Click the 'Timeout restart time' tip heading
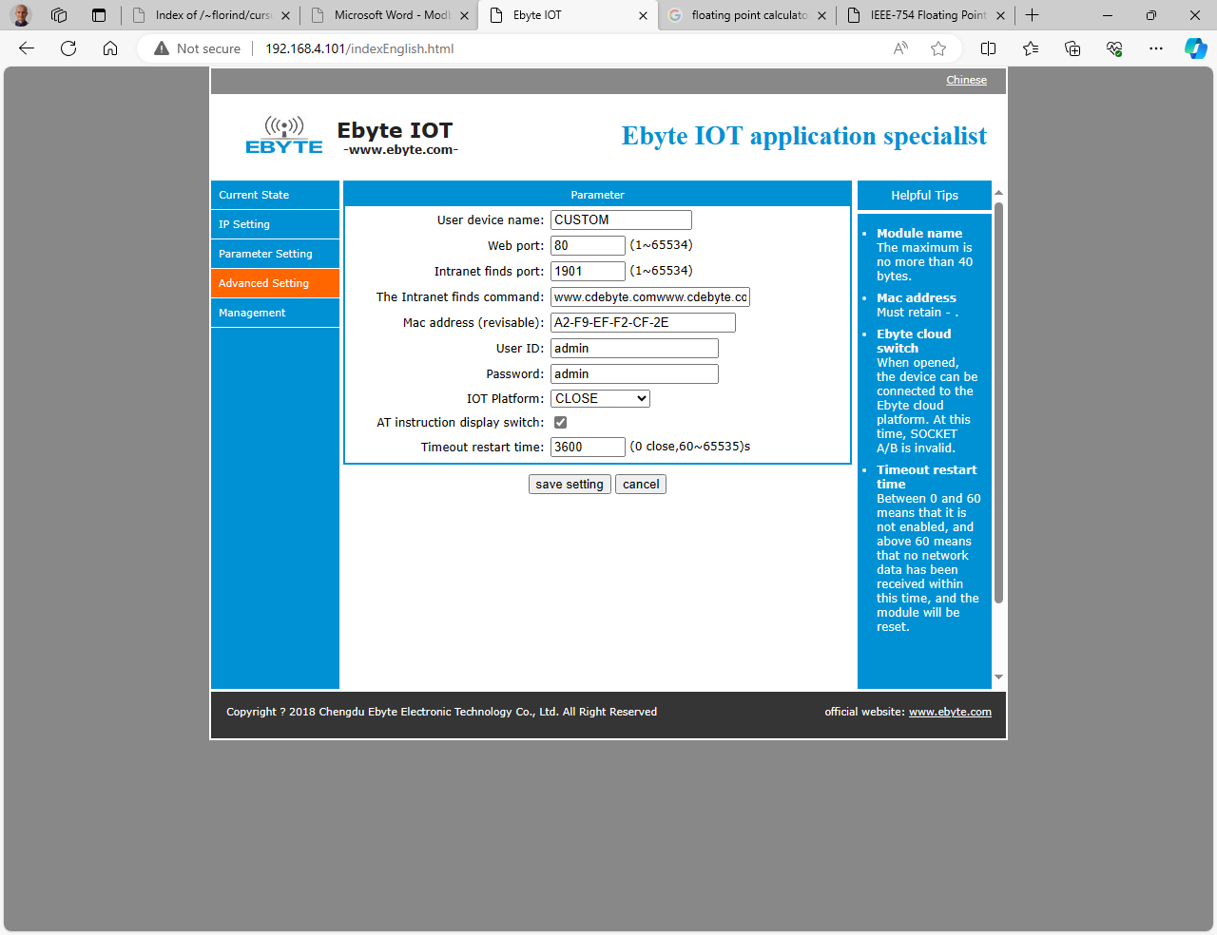 926,477
